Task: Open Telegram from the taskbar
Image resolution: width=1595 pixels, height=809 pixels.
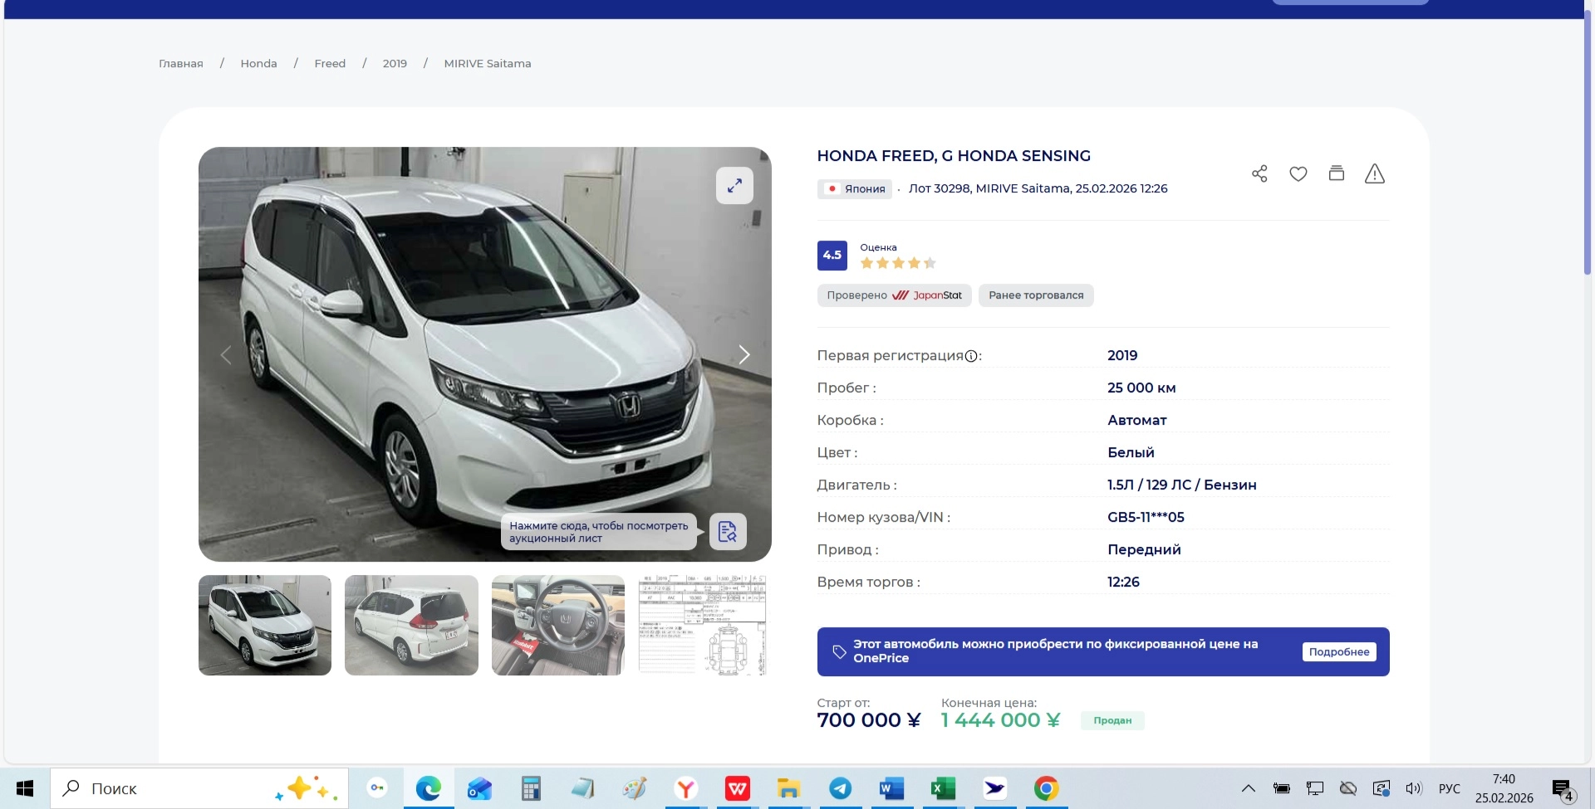Action: coord(840,788)
